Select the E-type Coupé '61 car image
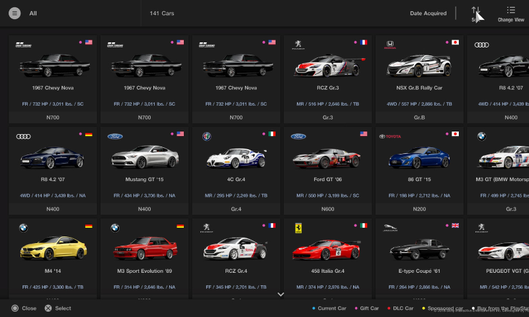 [x=419, y=249]
